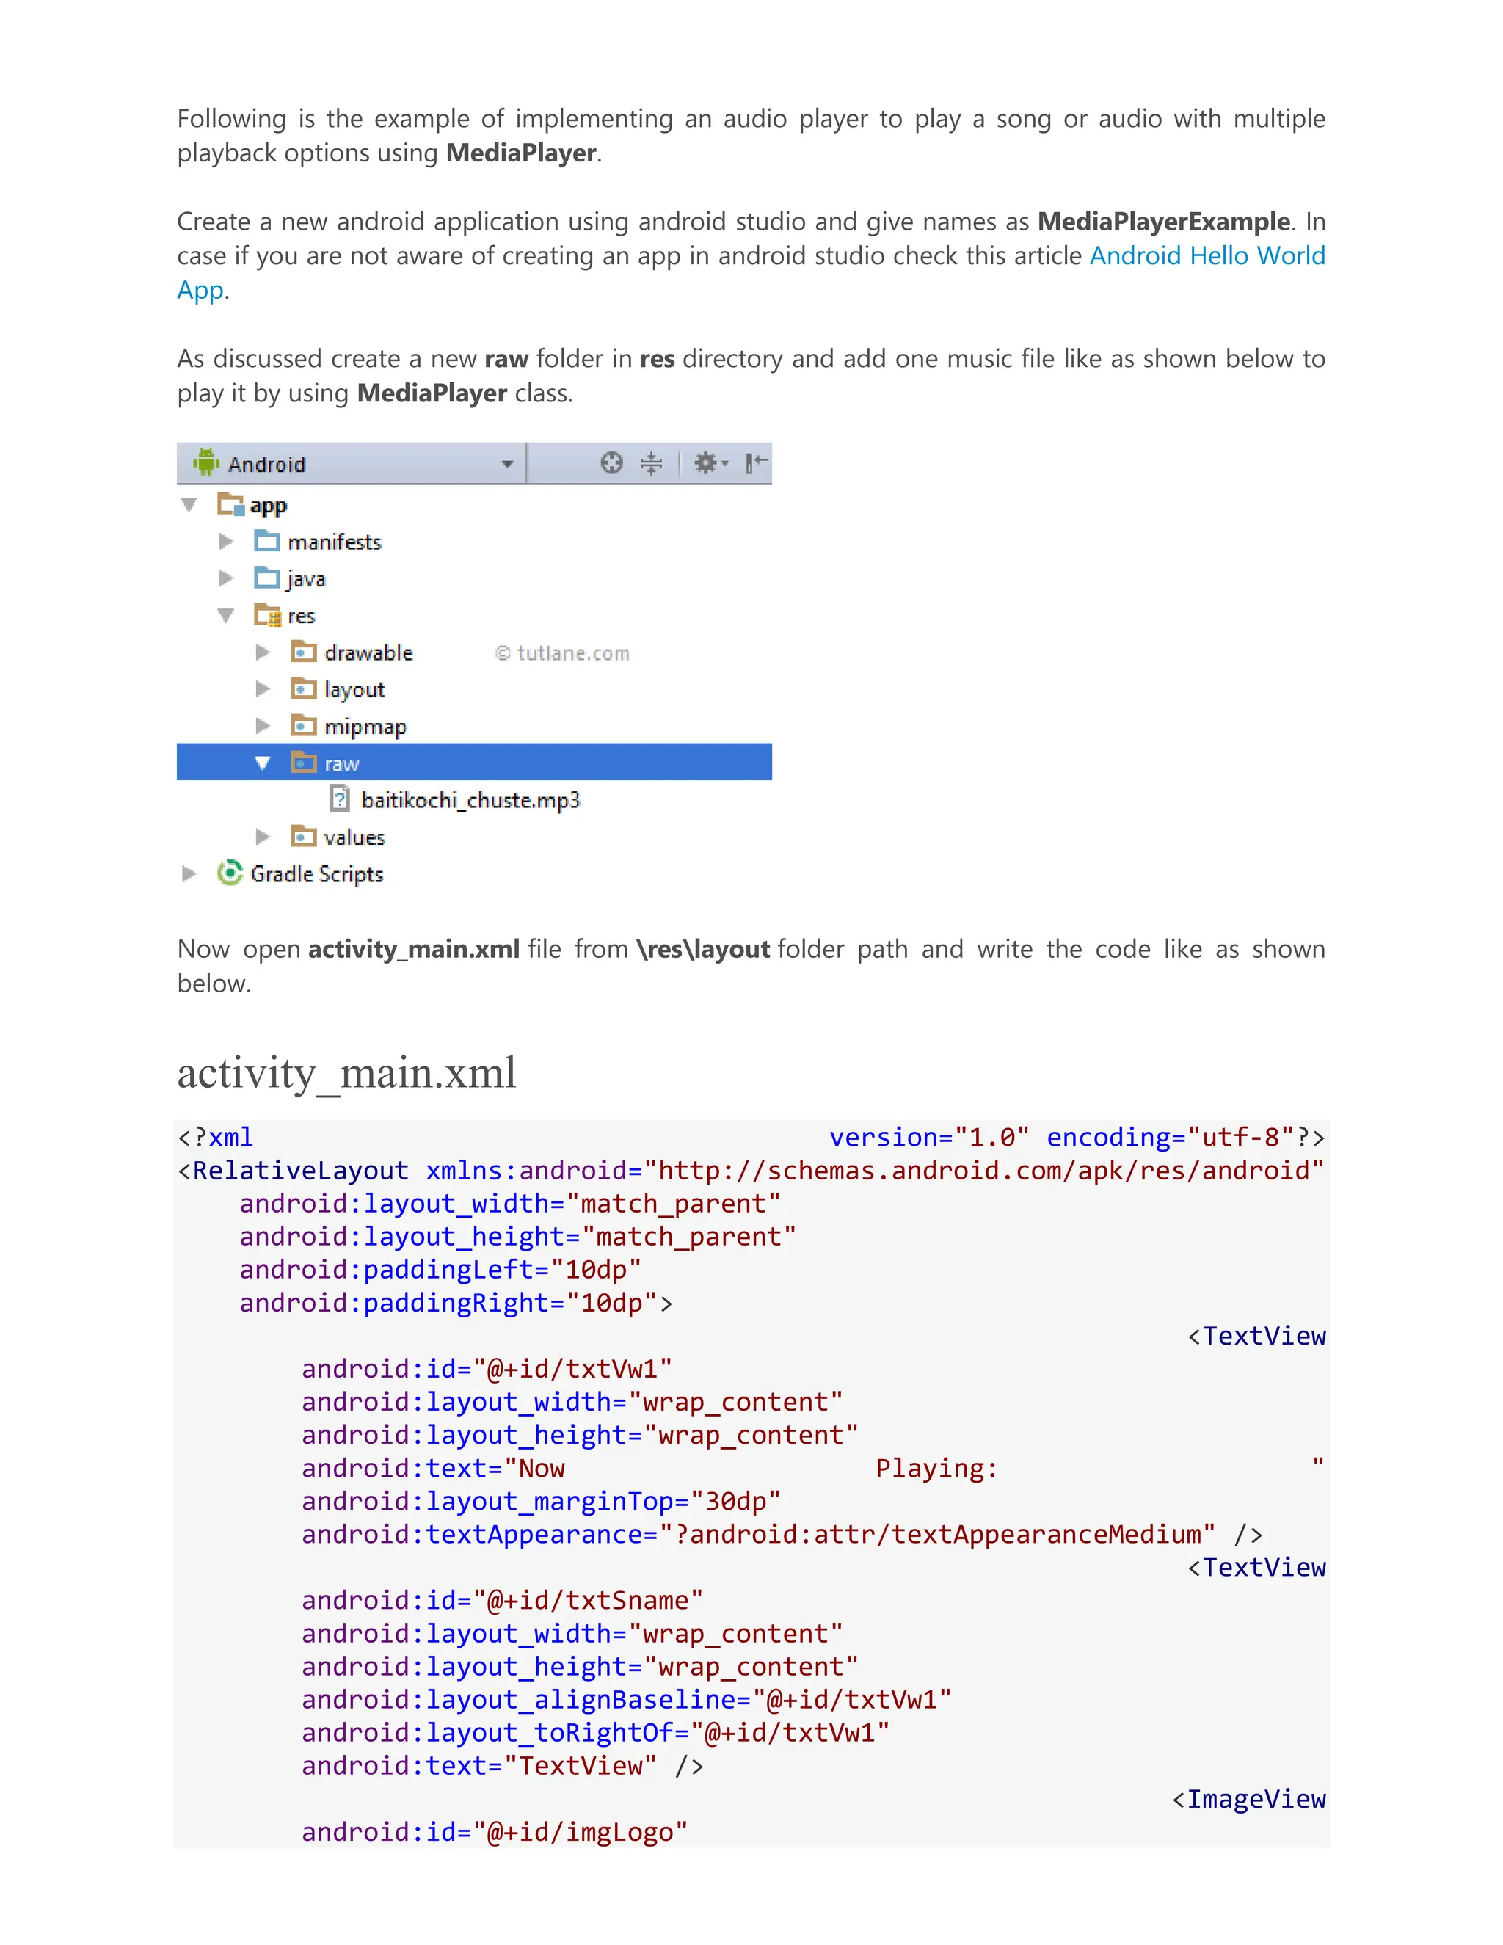Expand the manifests folder arrow
This screenshot has height=1945, width=1503.
point(226,542)
